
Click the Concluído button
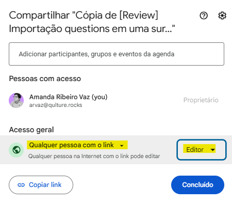click(197, 185)
